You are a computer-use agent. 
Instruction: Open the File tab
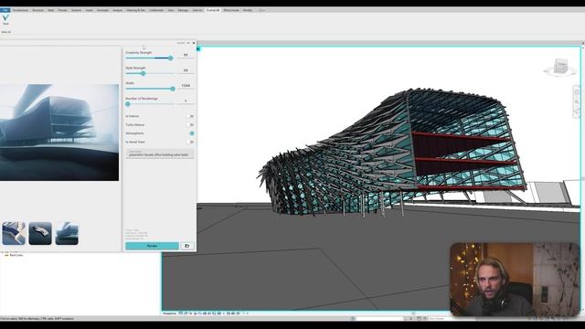pyautogui.click(x=5, y=10)
